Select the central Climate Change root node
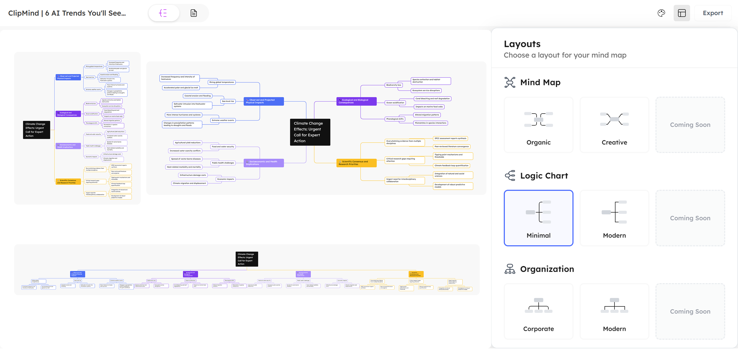 tap(310, 132)
